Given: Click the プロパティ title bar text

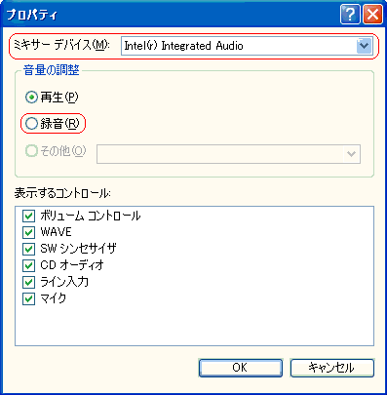Looking at the screenshot, I should pyautogui.click(x=32, y=15).
